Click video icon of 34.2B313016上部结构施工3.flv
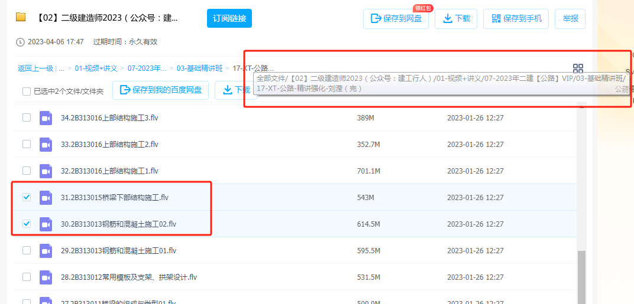This screenshot has height=304, width=634. tap(46, 118)
